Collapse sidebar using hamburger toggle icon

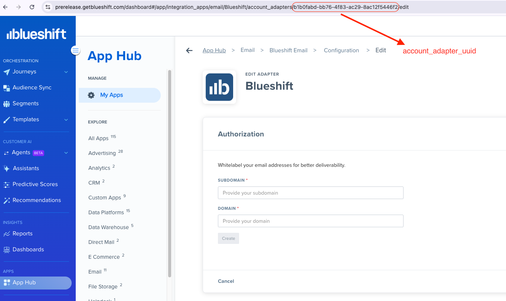(75, 50)
